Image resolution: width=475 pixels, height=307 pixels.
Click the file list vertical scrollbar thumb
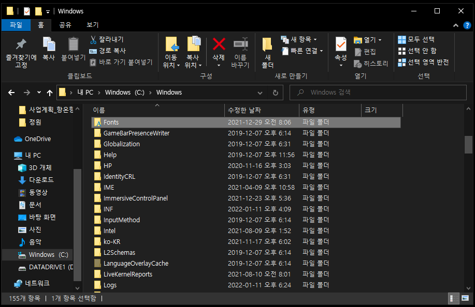(468, 145)
